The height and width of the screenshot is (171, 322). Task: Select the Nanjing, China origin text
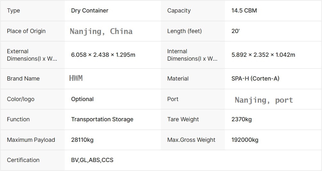click(x=101, y=31)
